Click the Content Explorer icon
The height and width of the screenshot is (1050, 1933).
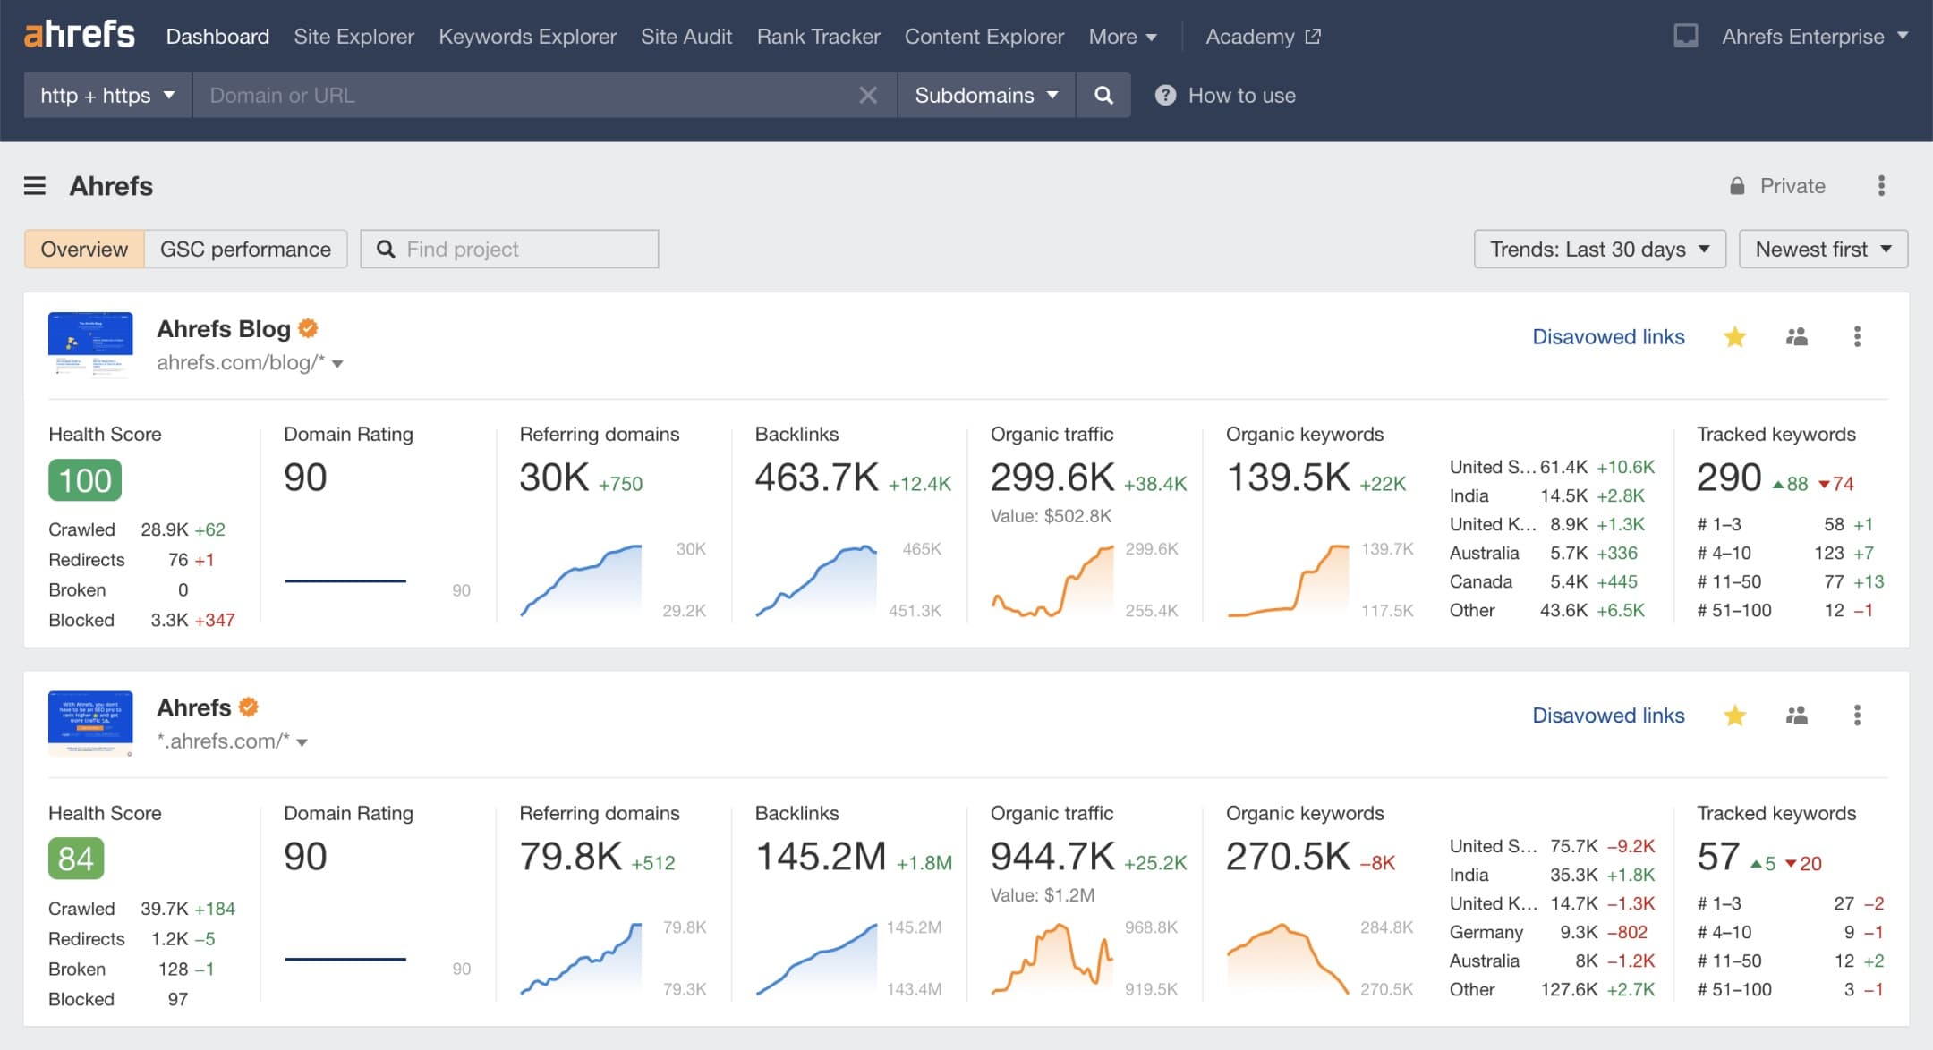click(x=984, y=35)
